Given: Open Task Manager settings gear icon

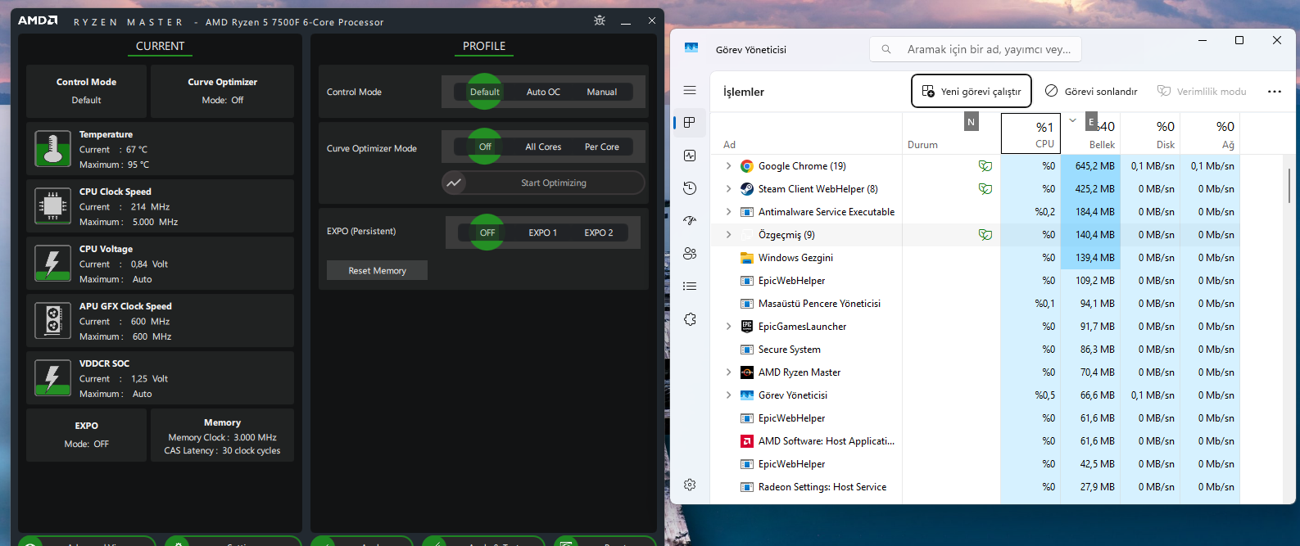Looking at the screenshot, I should tap(690, 485).
